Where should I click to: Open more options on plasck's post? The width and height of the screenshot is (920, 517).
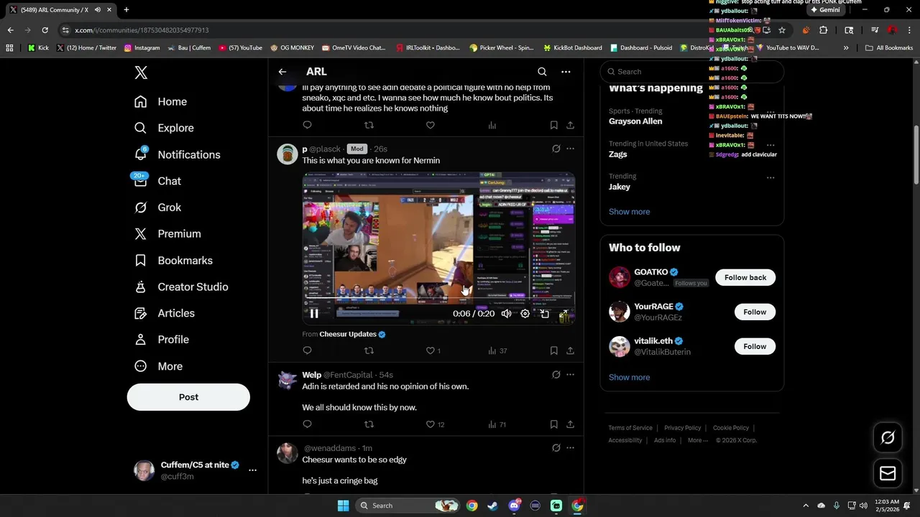pos(570,149)
